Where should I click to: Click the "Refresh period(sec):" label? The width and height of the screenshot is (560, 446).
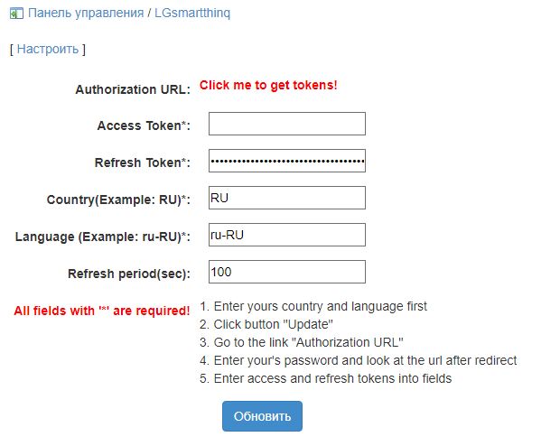(128, 274)
